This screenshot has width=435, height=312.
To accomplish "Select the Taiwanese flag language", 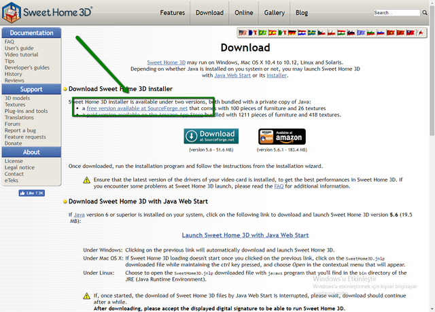I will (x=411, y=33).
